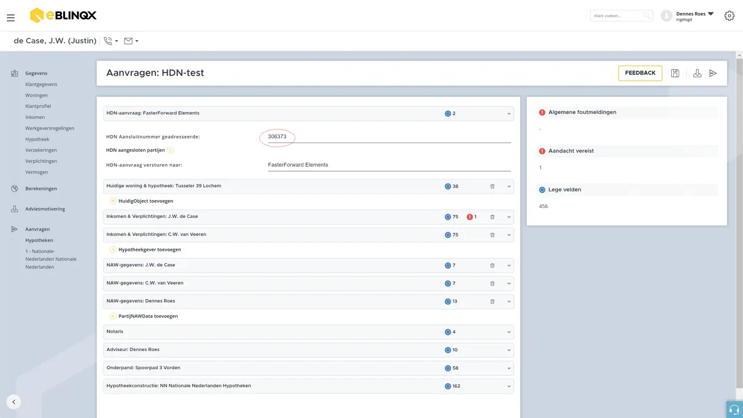Click trash icon for NAW-gegevens: Dennes Roes
Image resolution: width=743 pixels, height=418 pixels.
492,302
